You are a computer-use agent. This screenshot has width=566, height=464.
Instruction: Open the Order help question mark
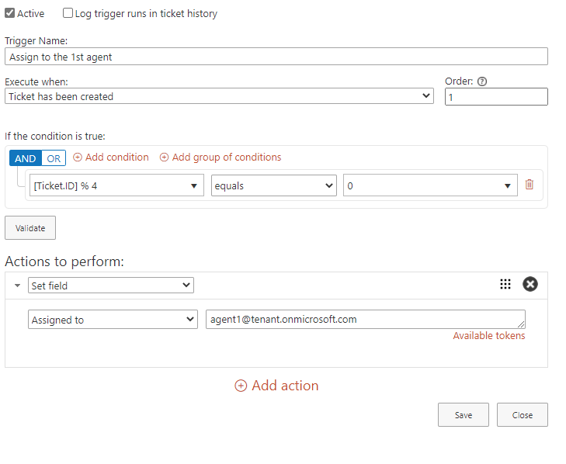click(x=482, y=81)
